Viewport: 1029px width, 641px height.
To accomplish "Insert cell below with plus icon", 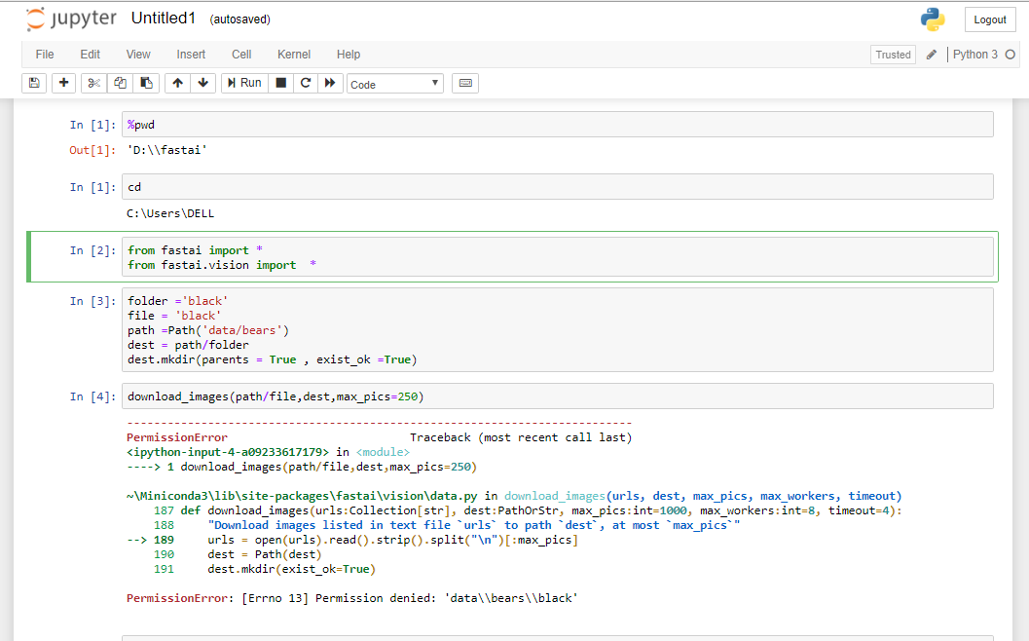I will pyautogui.click(x=63, y=83).
